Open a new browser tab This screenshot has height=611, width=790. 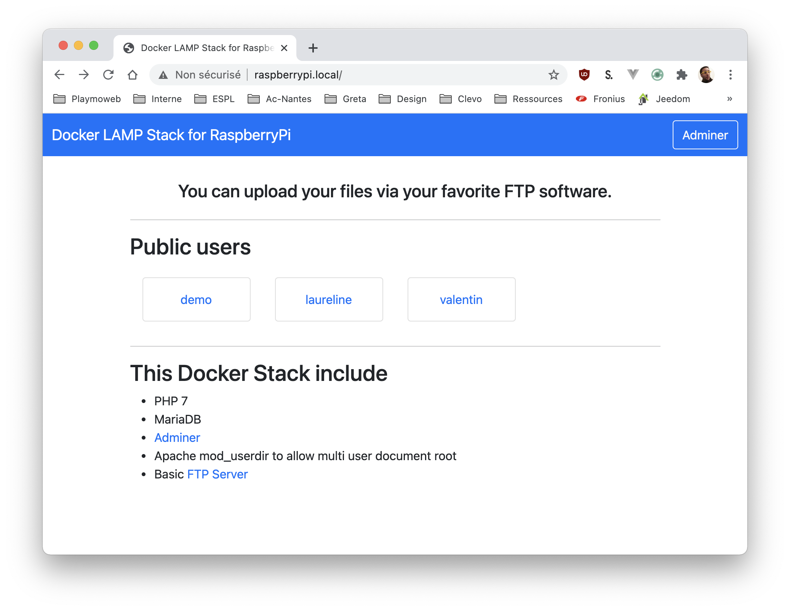pyautogui.click(x=313, y=48)
